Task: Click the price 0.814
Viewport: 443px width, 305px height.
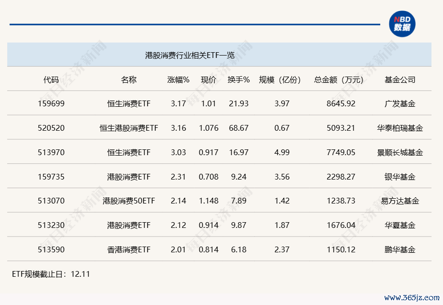Action: coord(208,249)
